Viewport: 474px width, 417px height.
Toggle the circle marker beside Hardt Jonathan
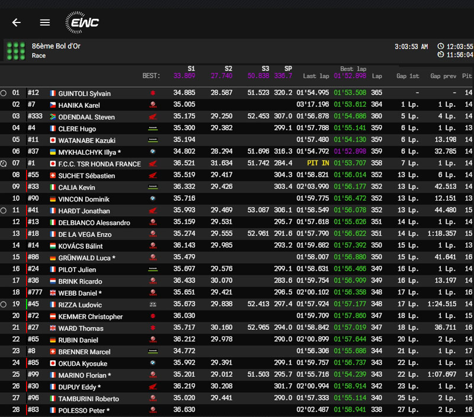(4, 210)
